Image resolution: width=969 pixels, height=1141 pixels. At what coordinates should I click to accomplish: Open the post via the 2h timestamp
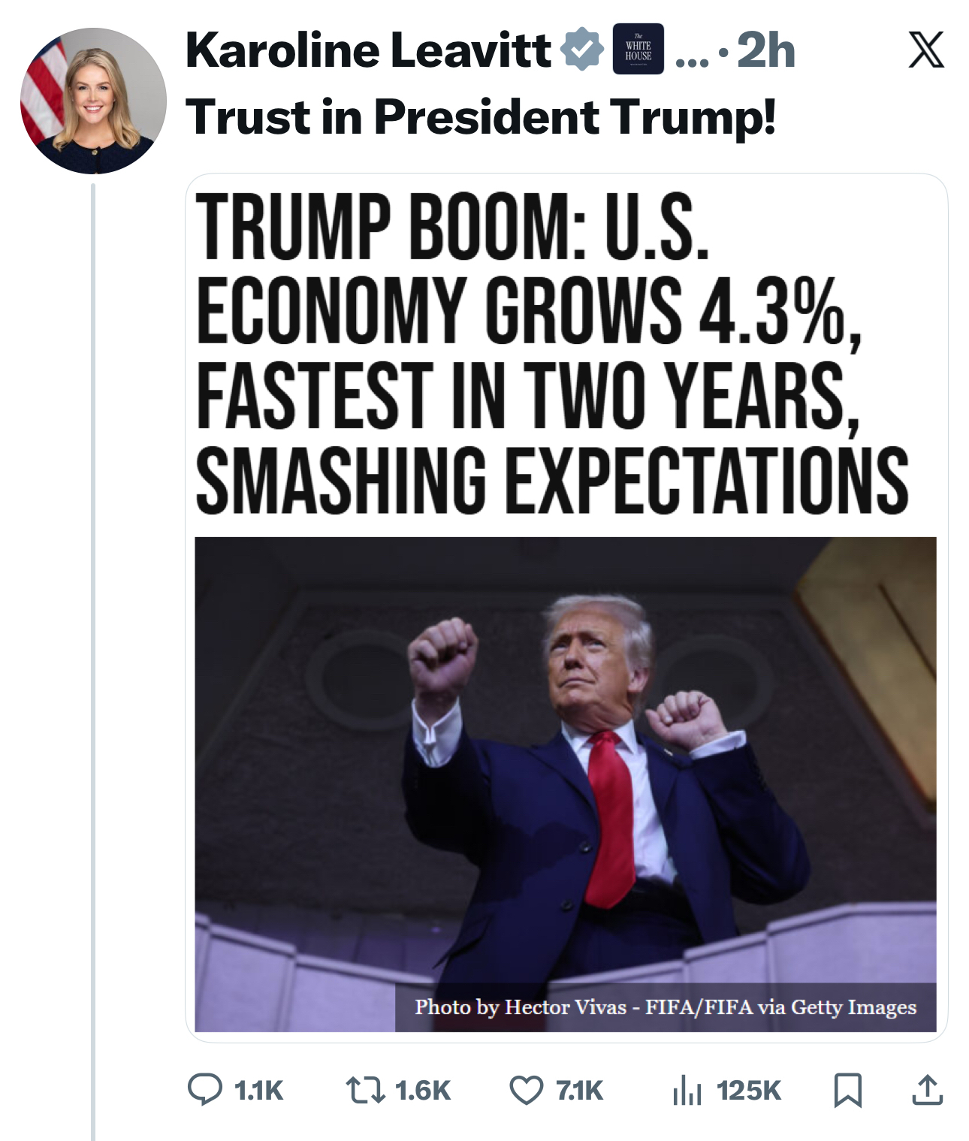tap(765, 50)
